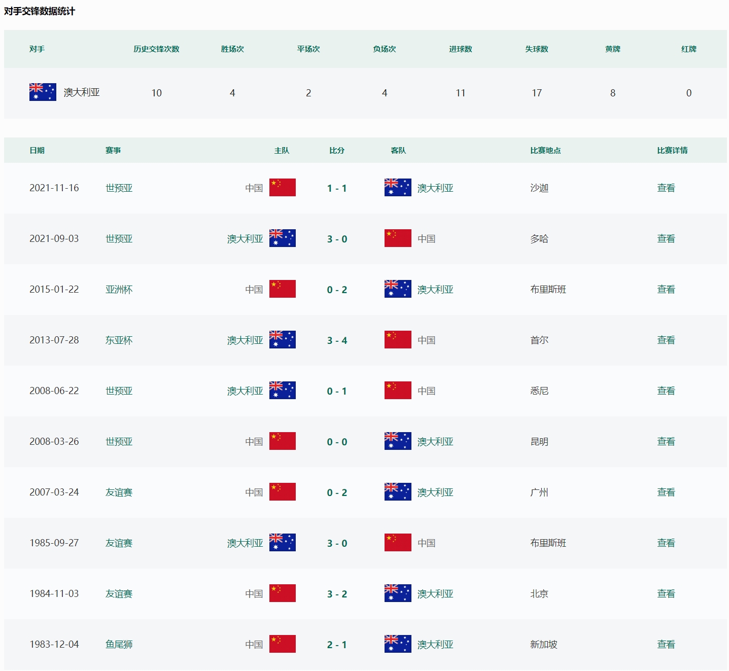Image resolution: width=729 pixels, height=671 pixels.
Task: Click China's flag in the 2008-06-22 match
Action: point(398,391)
